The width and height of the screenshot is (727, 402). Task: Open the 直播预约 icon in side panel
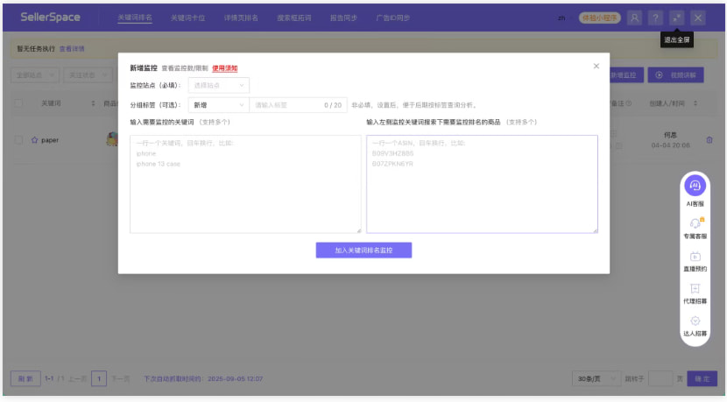[695, 257]
